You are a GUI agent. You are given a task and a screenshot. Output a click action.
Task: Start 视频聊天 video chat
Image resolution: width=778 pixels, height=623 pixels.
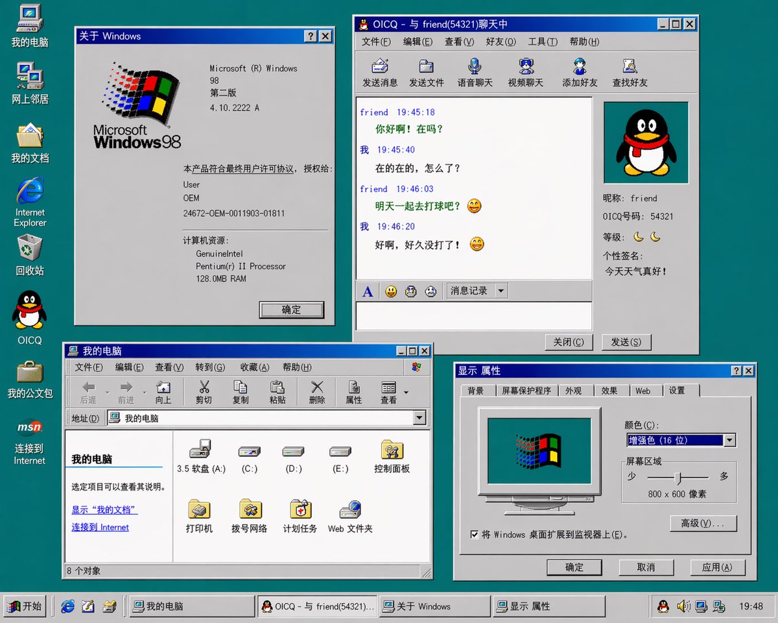click(x=526, y=73)
